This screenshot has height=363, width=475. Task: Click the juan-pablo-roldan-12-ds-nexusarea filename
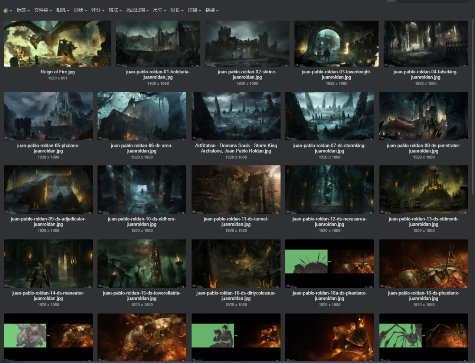point(330,222)
